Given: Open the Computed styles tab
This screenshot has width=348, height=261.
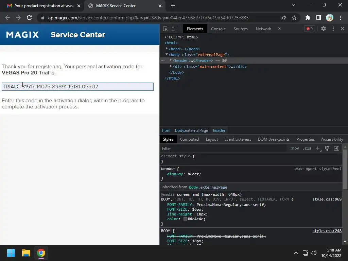Looking at the screenshot, I should tap(189, 139).
